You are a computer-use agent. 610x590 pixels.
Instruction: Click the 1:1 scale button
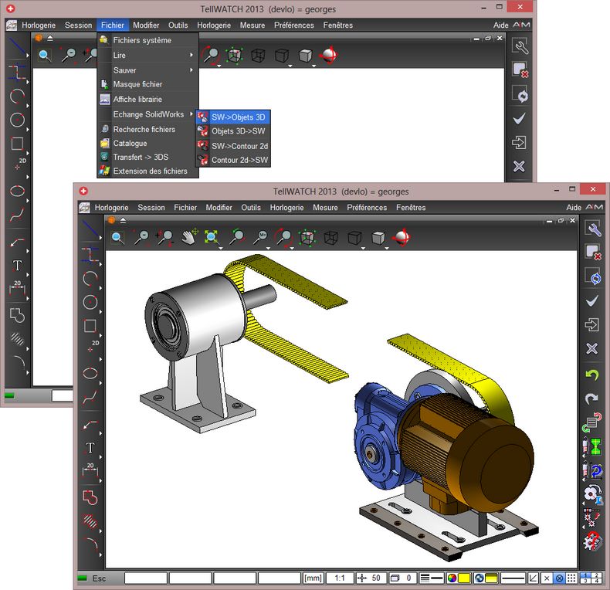point(338,578)
